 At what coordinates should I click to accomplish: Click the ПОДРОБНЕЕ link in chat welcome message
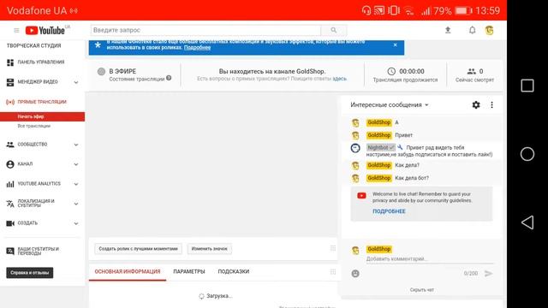(x=389, y=211)
